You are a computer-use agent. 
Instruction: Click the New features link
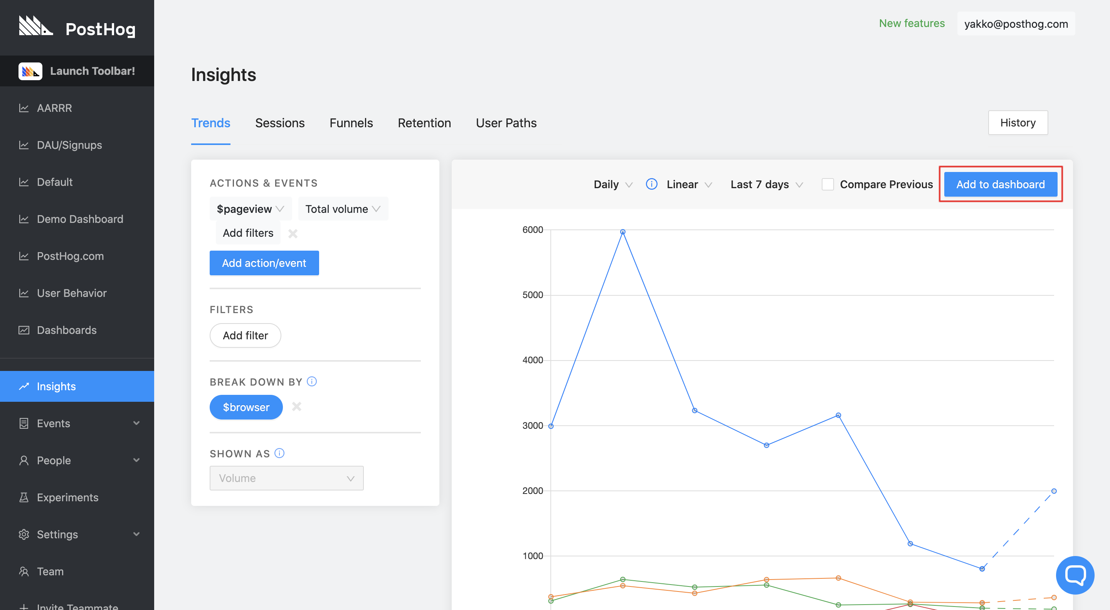click(912, 23)
